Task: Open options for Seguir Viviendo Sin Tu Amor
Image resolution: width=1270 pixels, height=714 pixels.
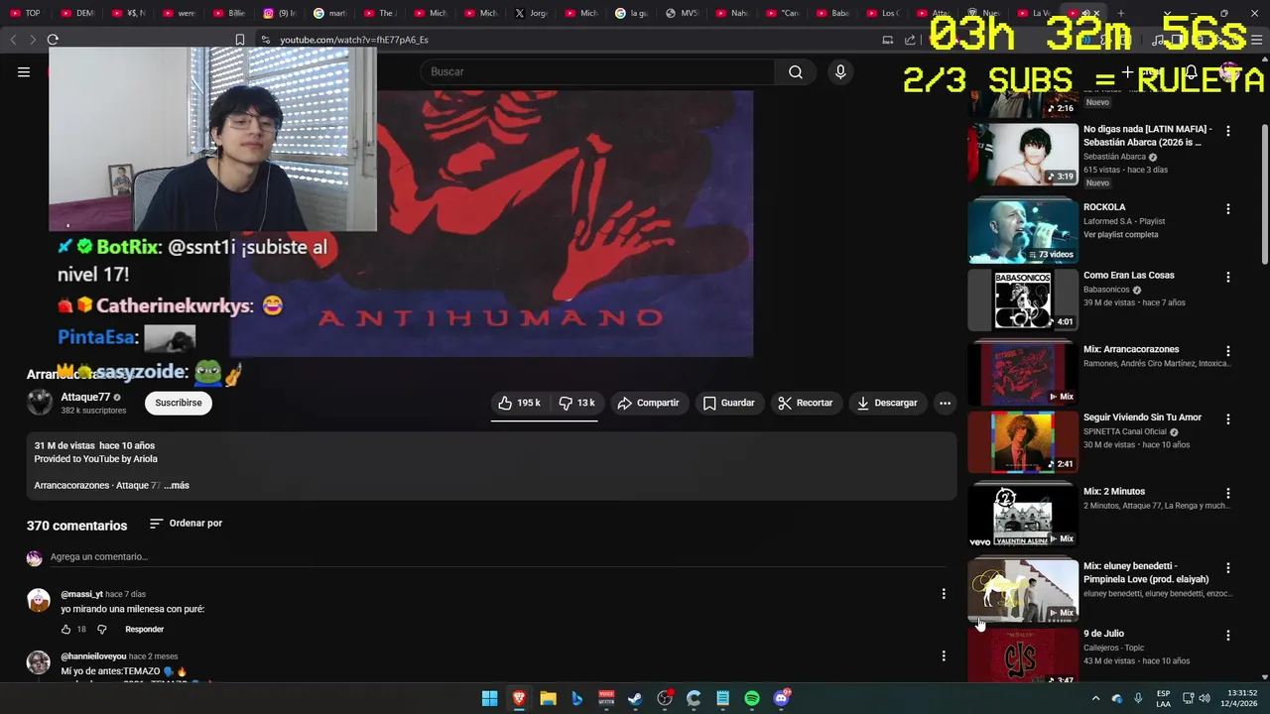Action: tap(1228, 418)
